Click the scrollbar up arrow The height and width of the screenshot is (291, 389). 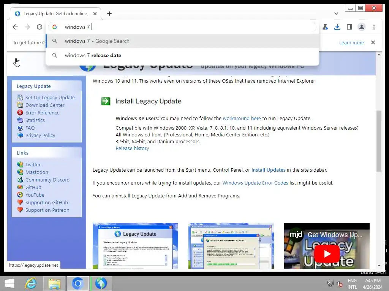tap(379, 55)
